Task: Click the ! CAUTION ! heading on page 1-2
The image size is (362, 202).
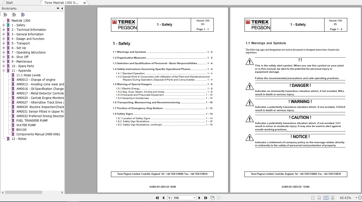Action: (x=300, y=118)
